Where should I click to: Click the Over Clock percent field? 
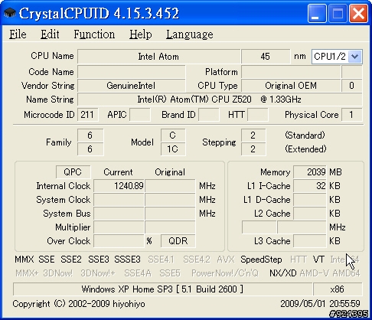pyautogui.click(x=119, y=241)
